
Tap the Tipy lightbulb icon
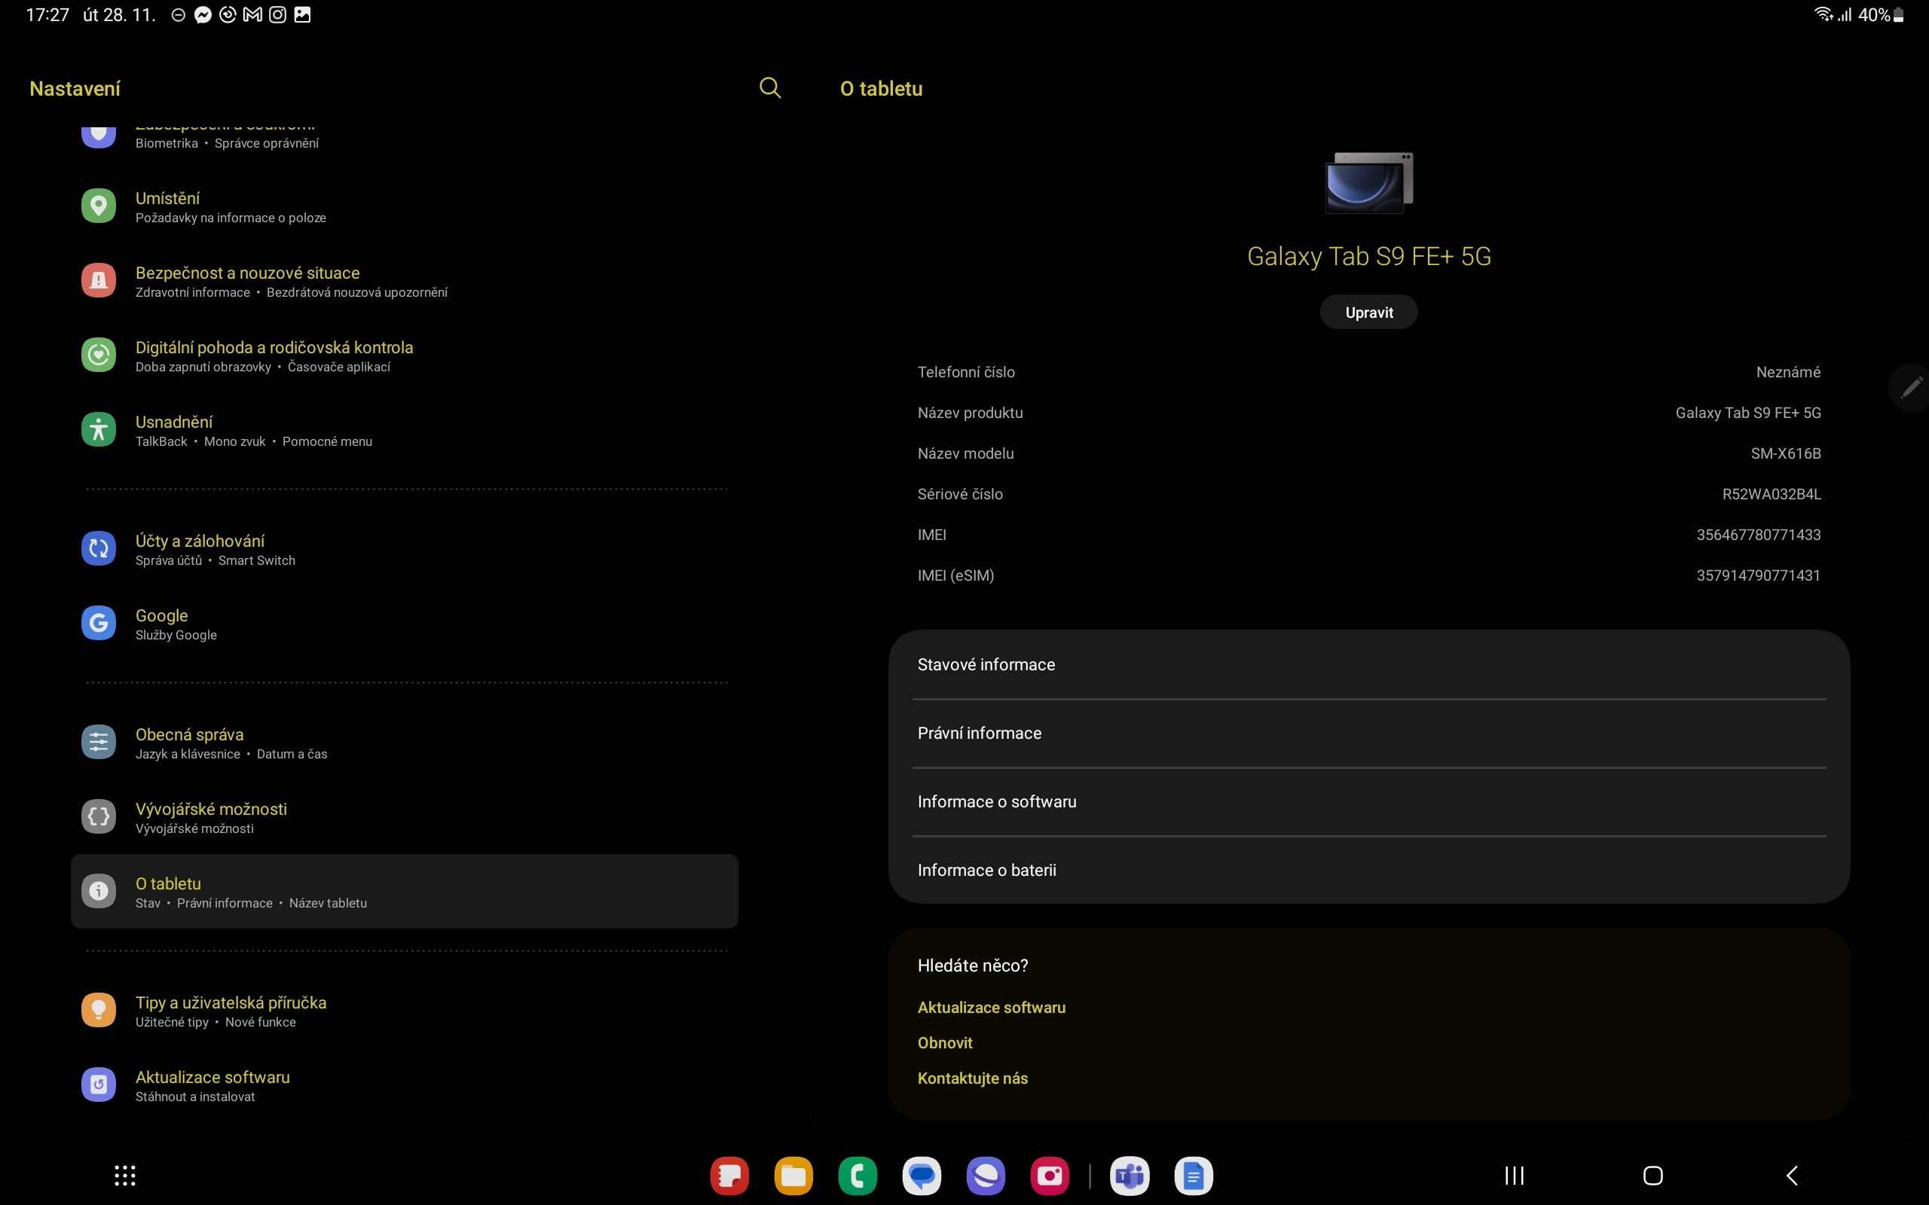99,1011
